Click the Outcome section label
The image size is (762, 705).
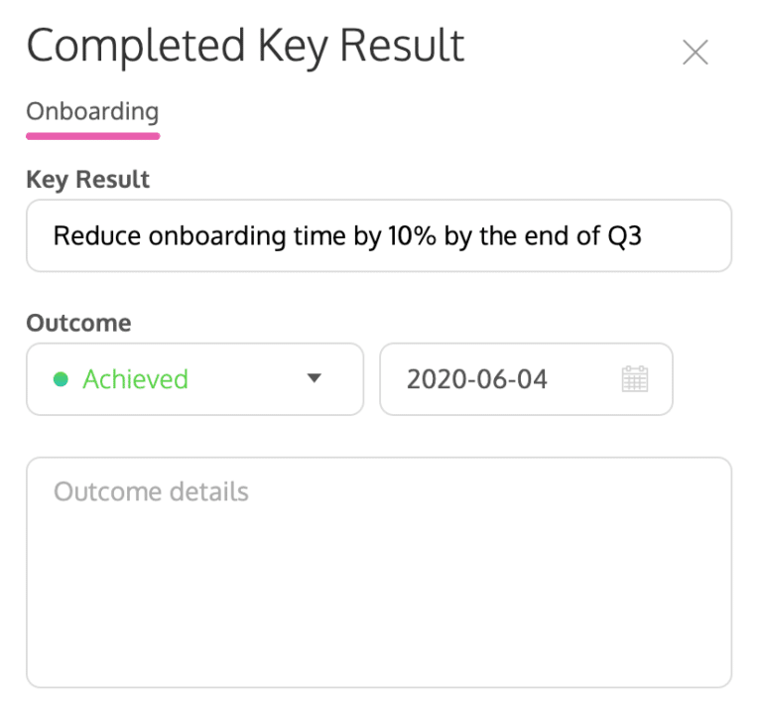click(x=78, y=323)
